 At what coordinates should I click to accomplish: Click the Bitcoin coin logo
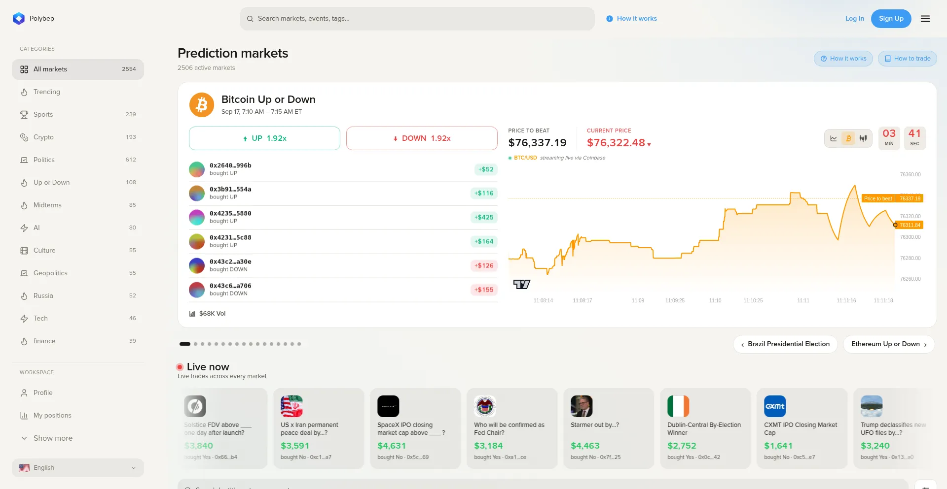click(202, 105)
